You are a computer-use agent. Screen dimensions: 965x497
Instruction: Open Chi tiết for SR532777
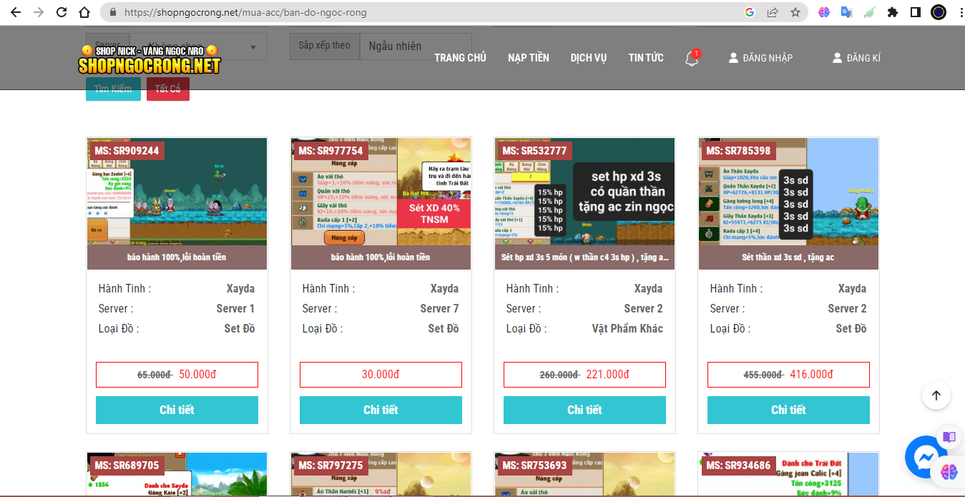tap(584, 410)
